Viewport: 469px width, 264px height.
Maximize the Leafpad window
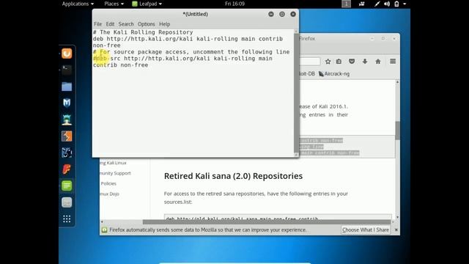coord(282,14)
